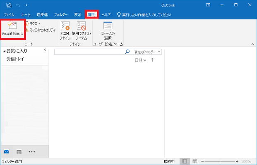Click the send/receive quick access icon
Image resolution: width=257 pixels, height=165 pixels.
coord(9,5)
